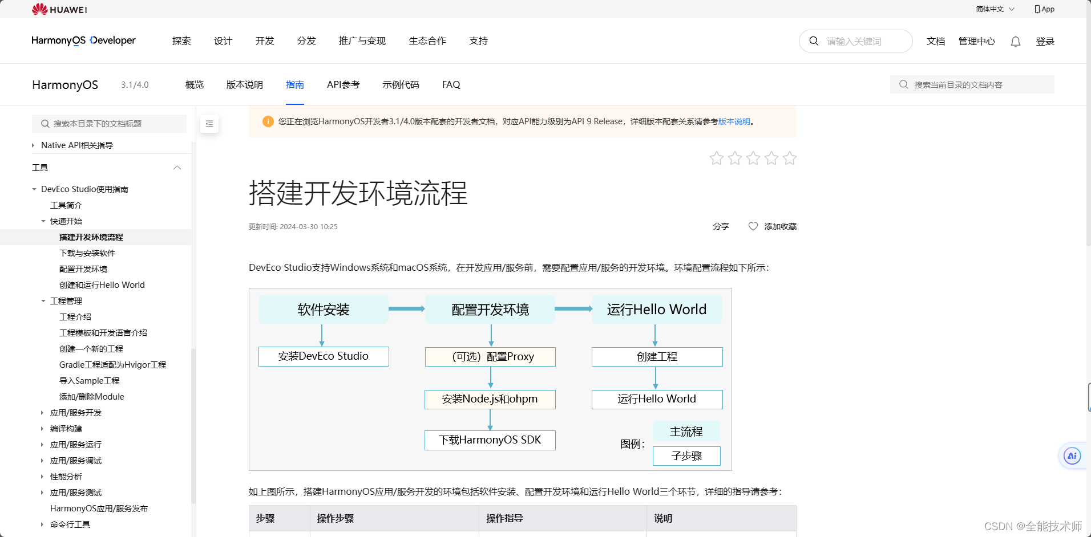1091x537 pixels.
Task: Expand the 应用/服务运行 tree node
Action: [42, 445]
